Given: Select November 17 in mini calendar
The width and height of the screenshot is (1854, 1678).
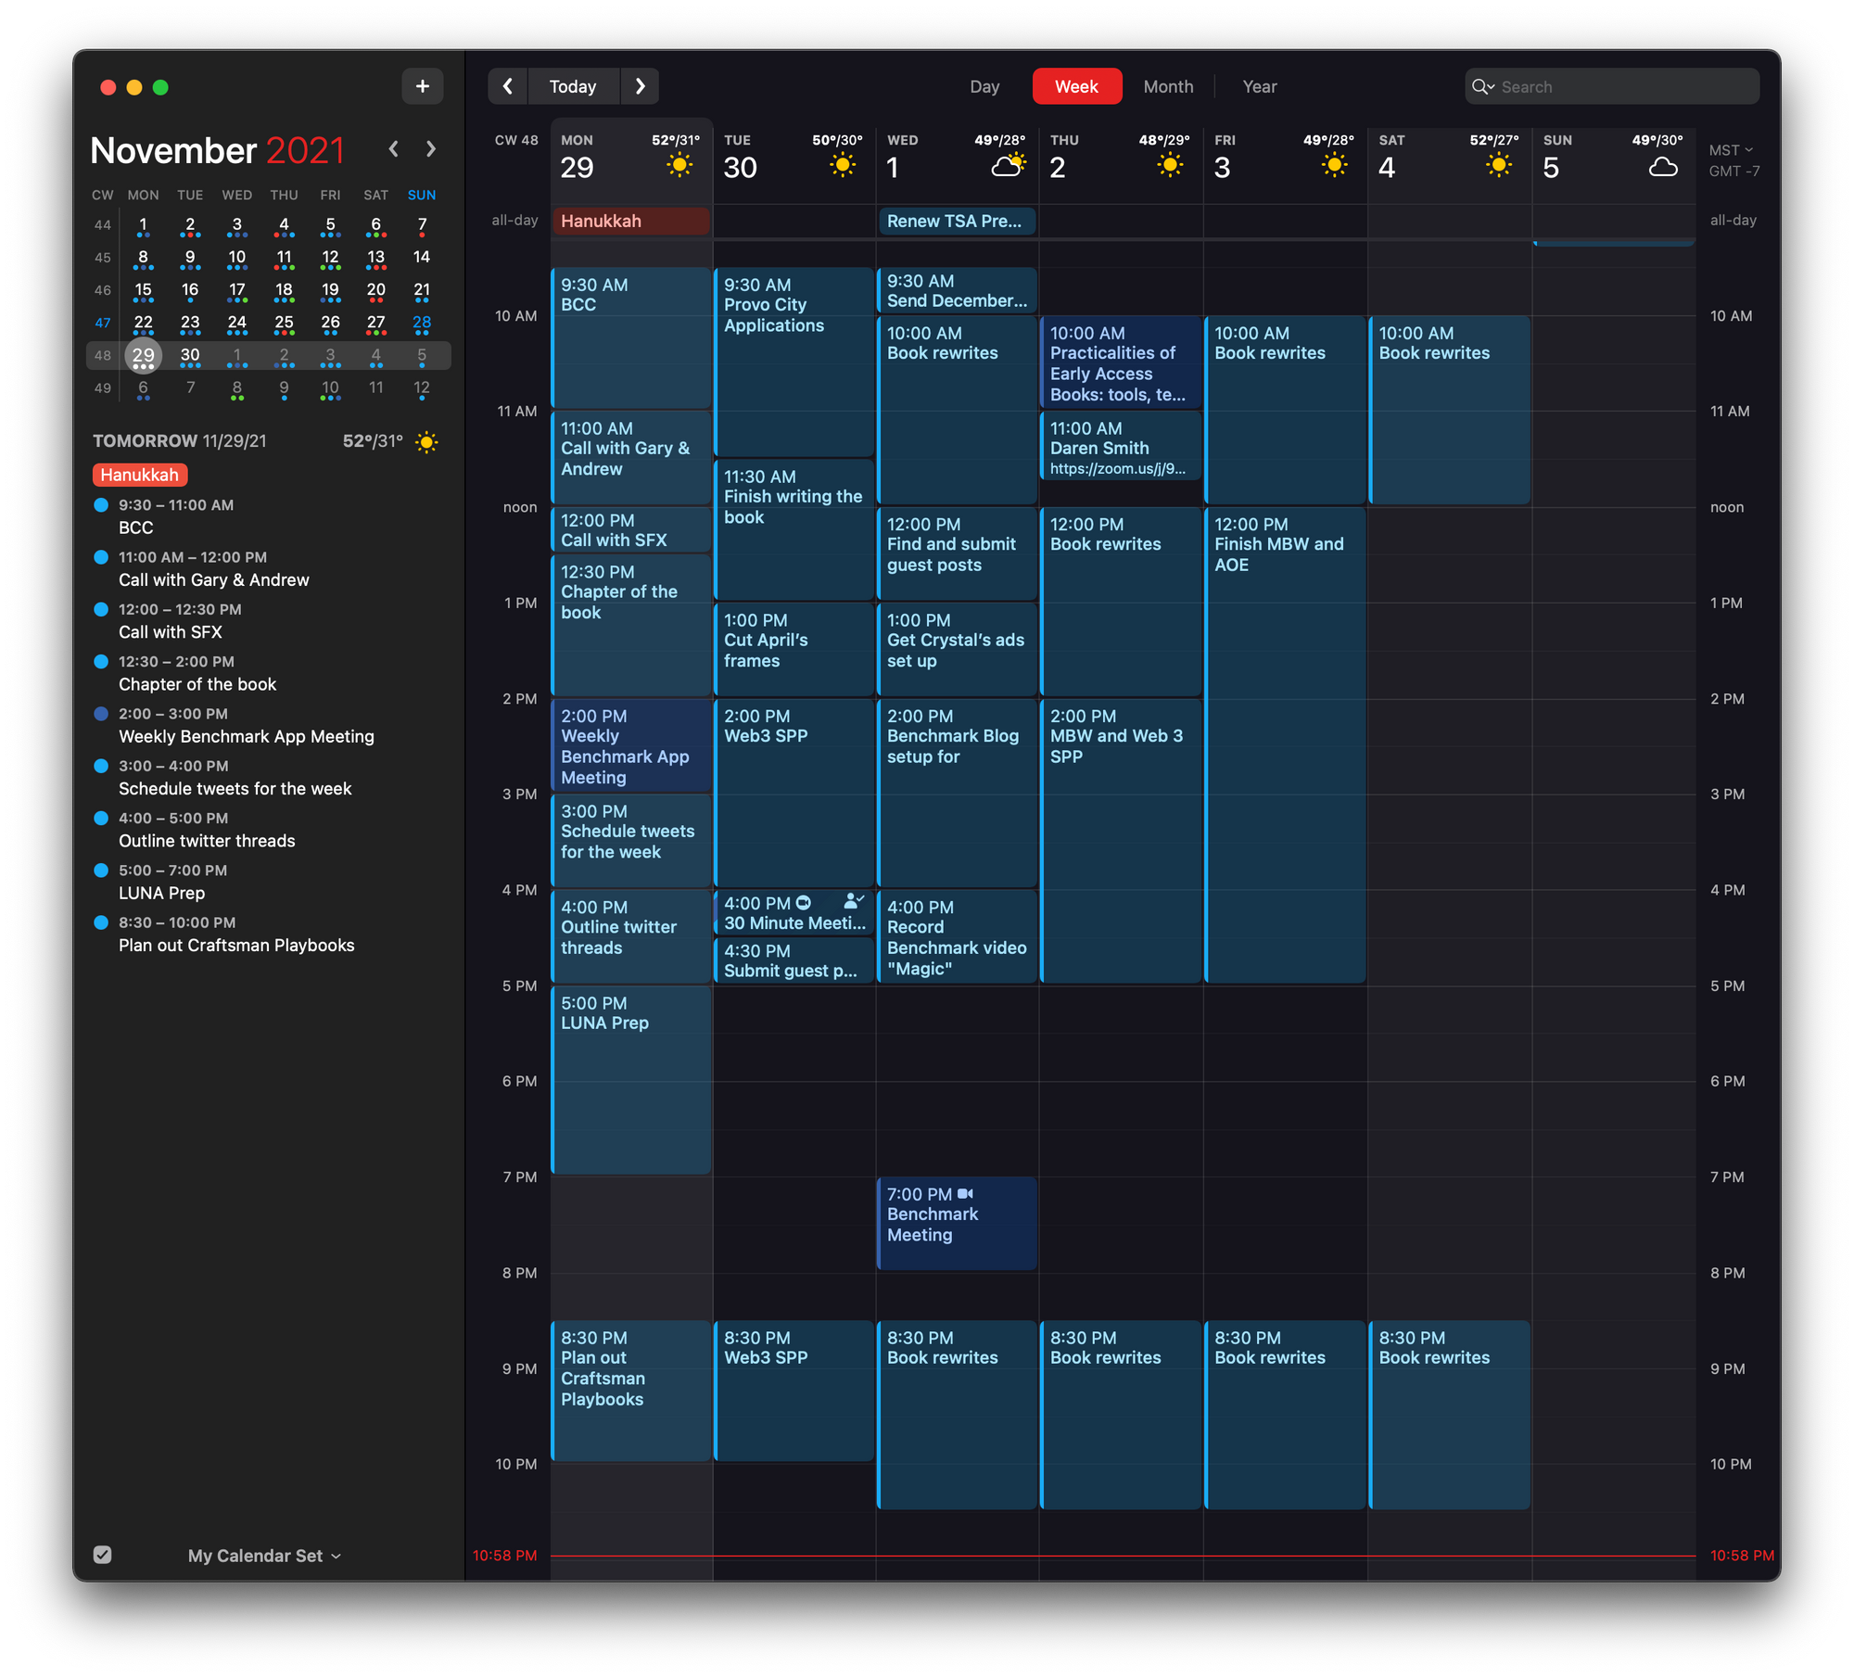Looking at the screenshot, I should pos(237,290).
